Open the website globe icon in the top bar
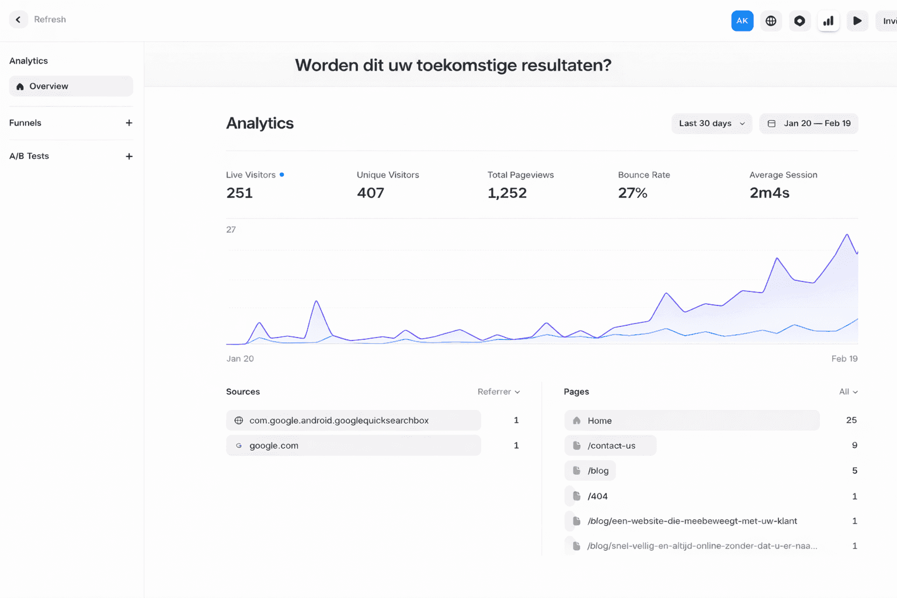897x598 pixels. pos(771,20)
